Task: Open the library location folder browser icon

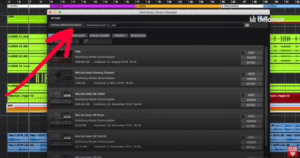Action: [247, 25]
